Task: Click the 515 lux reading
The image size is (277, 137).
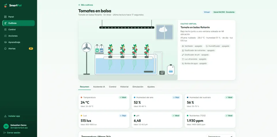Action: (86, 121)
